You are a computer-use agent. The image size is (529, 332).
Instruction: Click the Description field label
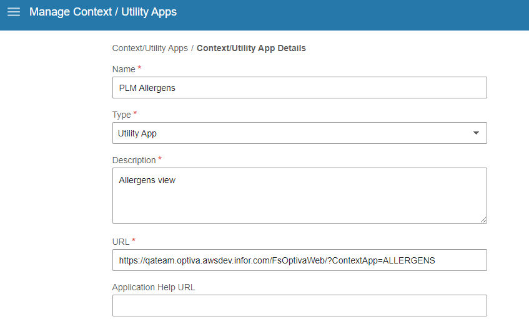(x=134, y=160)
